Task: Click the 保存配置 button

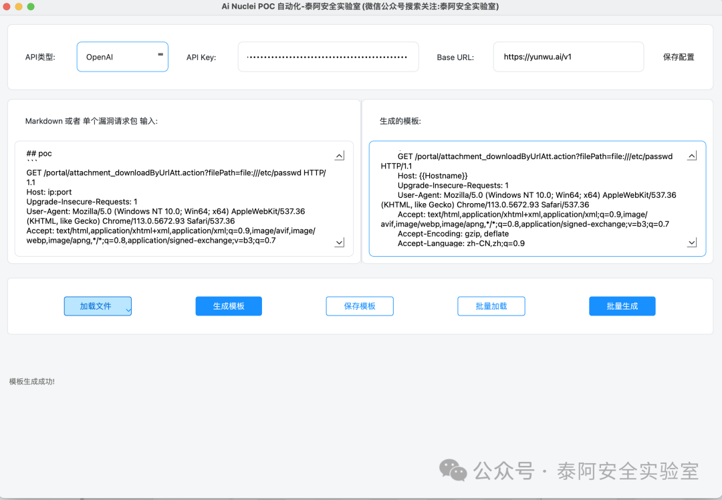Action: pyautogui.click(x=679, y=57)
